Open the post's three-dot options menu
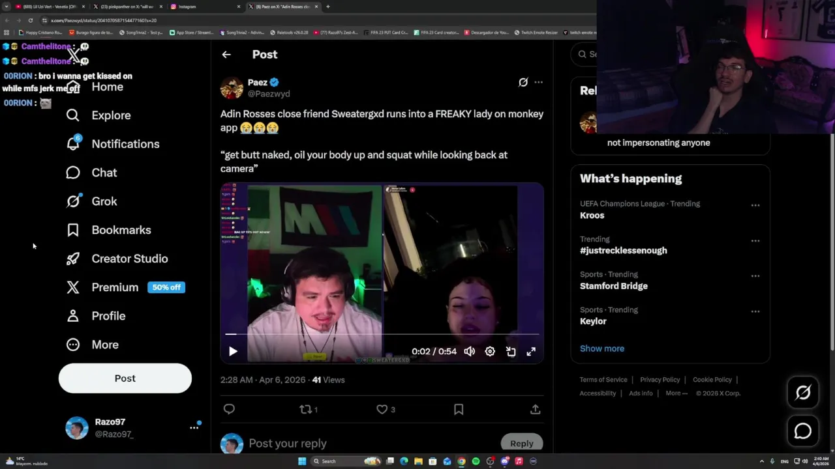 (538, 82)
